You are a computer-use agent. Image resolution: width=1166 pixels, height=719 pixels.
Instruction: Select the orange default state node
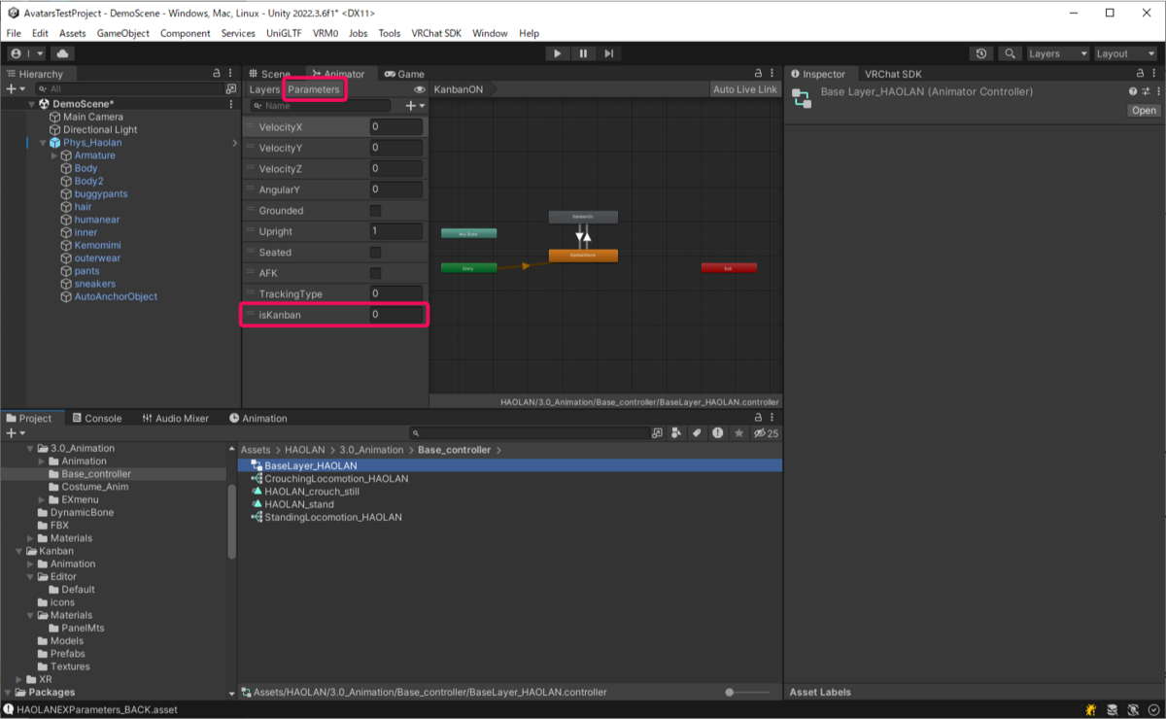pyautogui.click(x=583, y=256)
